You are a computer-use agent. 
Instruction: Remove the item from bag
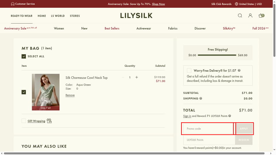click(70, 95)
